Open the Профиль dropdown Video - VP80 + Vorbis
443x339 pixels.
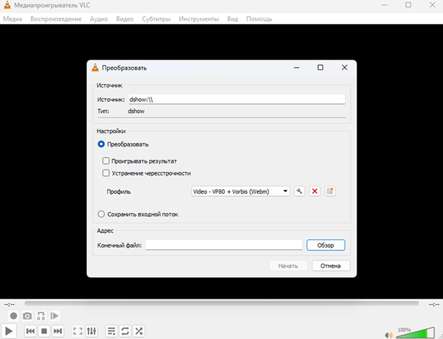[x=241, y=191]
